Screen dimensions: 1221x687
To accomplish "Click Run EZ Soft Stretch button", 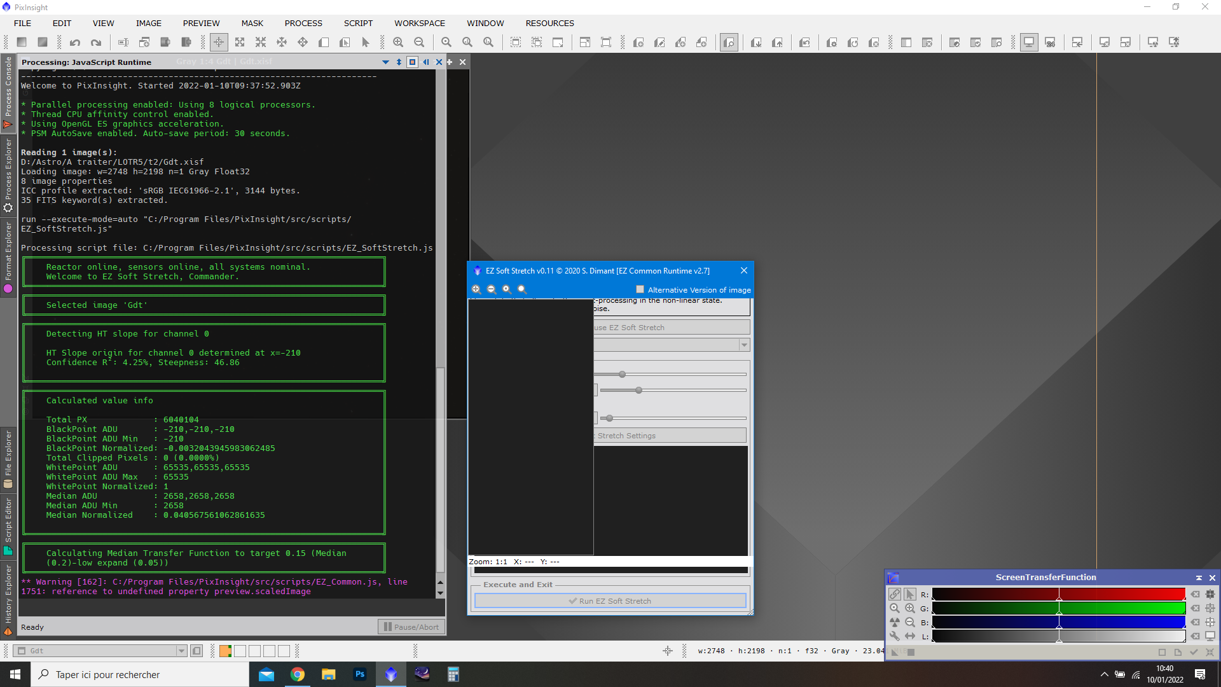I will pyautogui.click(x=610, y=601).
